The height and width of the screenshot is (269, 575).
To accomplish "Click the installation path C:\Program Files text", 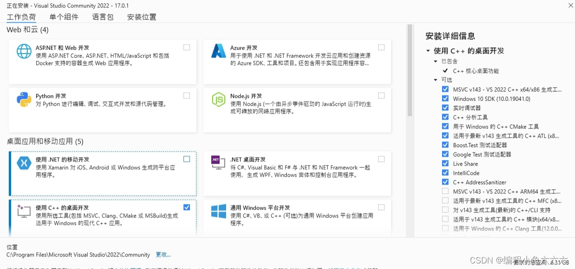I will tap(78, 255).
